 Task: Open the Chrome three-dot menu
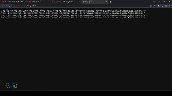pos(170,6)
